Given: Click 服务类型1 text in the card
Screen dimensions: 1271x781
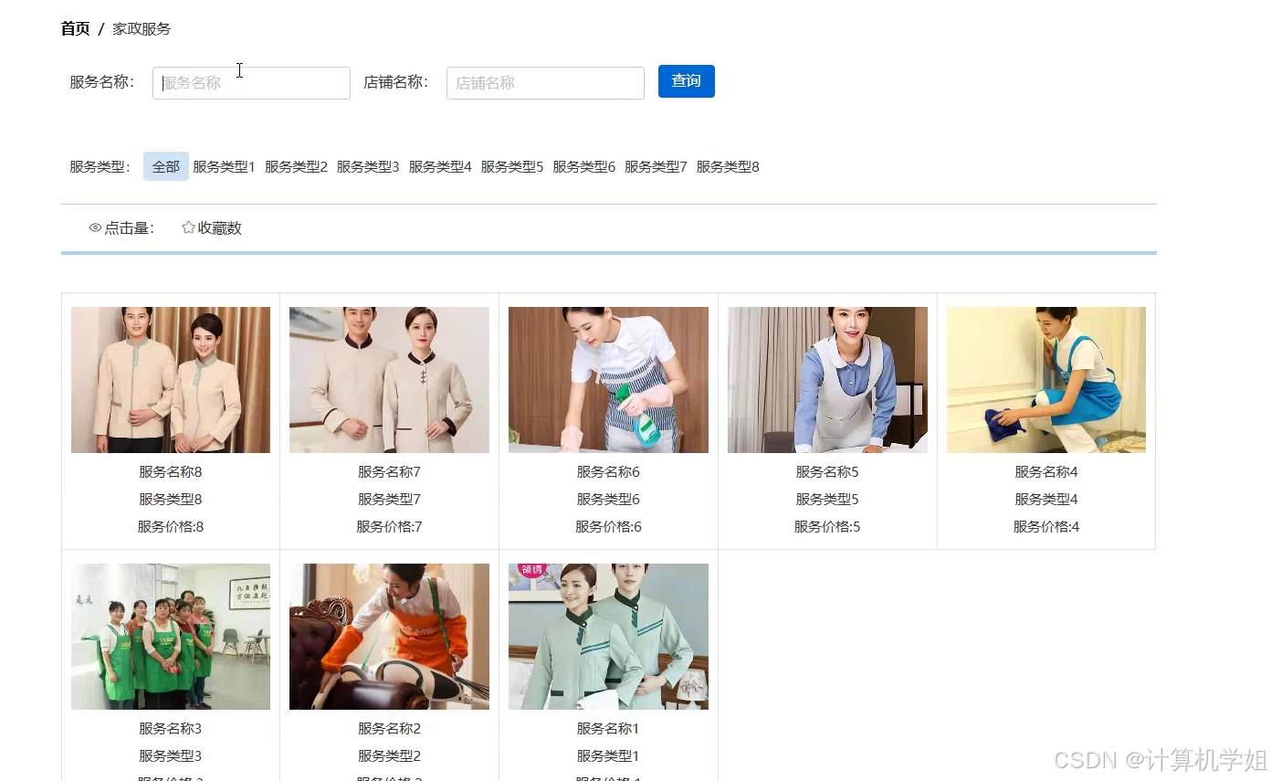Looking at the screenshot, I should pos(608,756).
